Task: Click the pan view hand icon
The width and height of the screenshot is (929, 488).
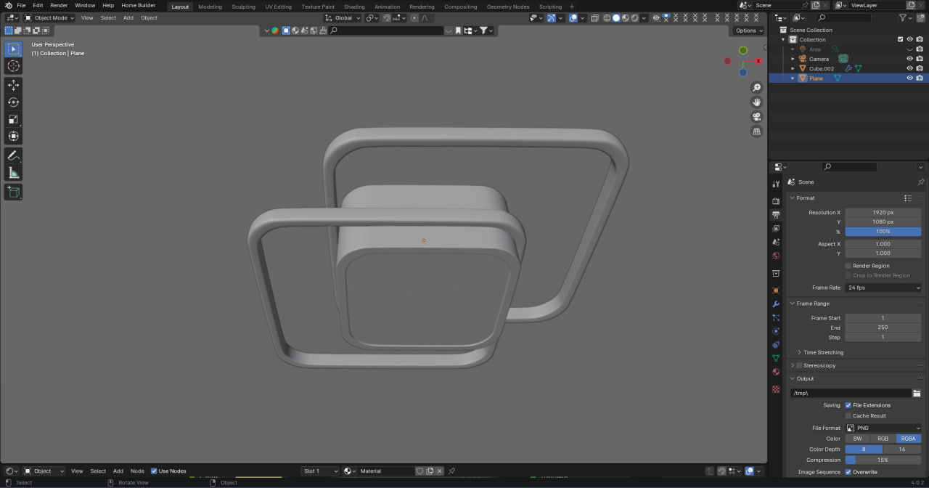Action: [756, 102]
